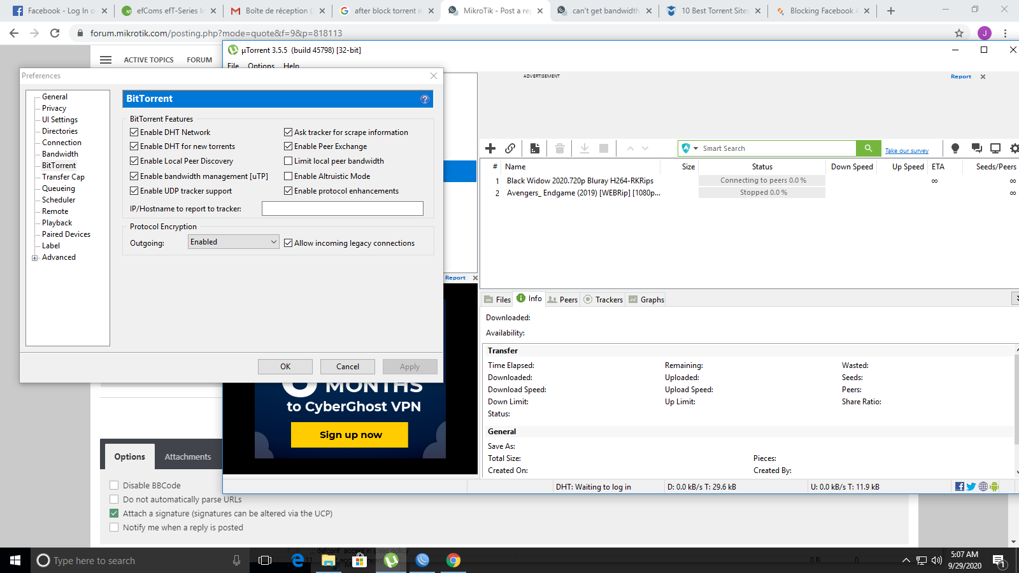Open the Windows notification center
This screenshot has width=1019, height=573.
click(x=999, y=560)
